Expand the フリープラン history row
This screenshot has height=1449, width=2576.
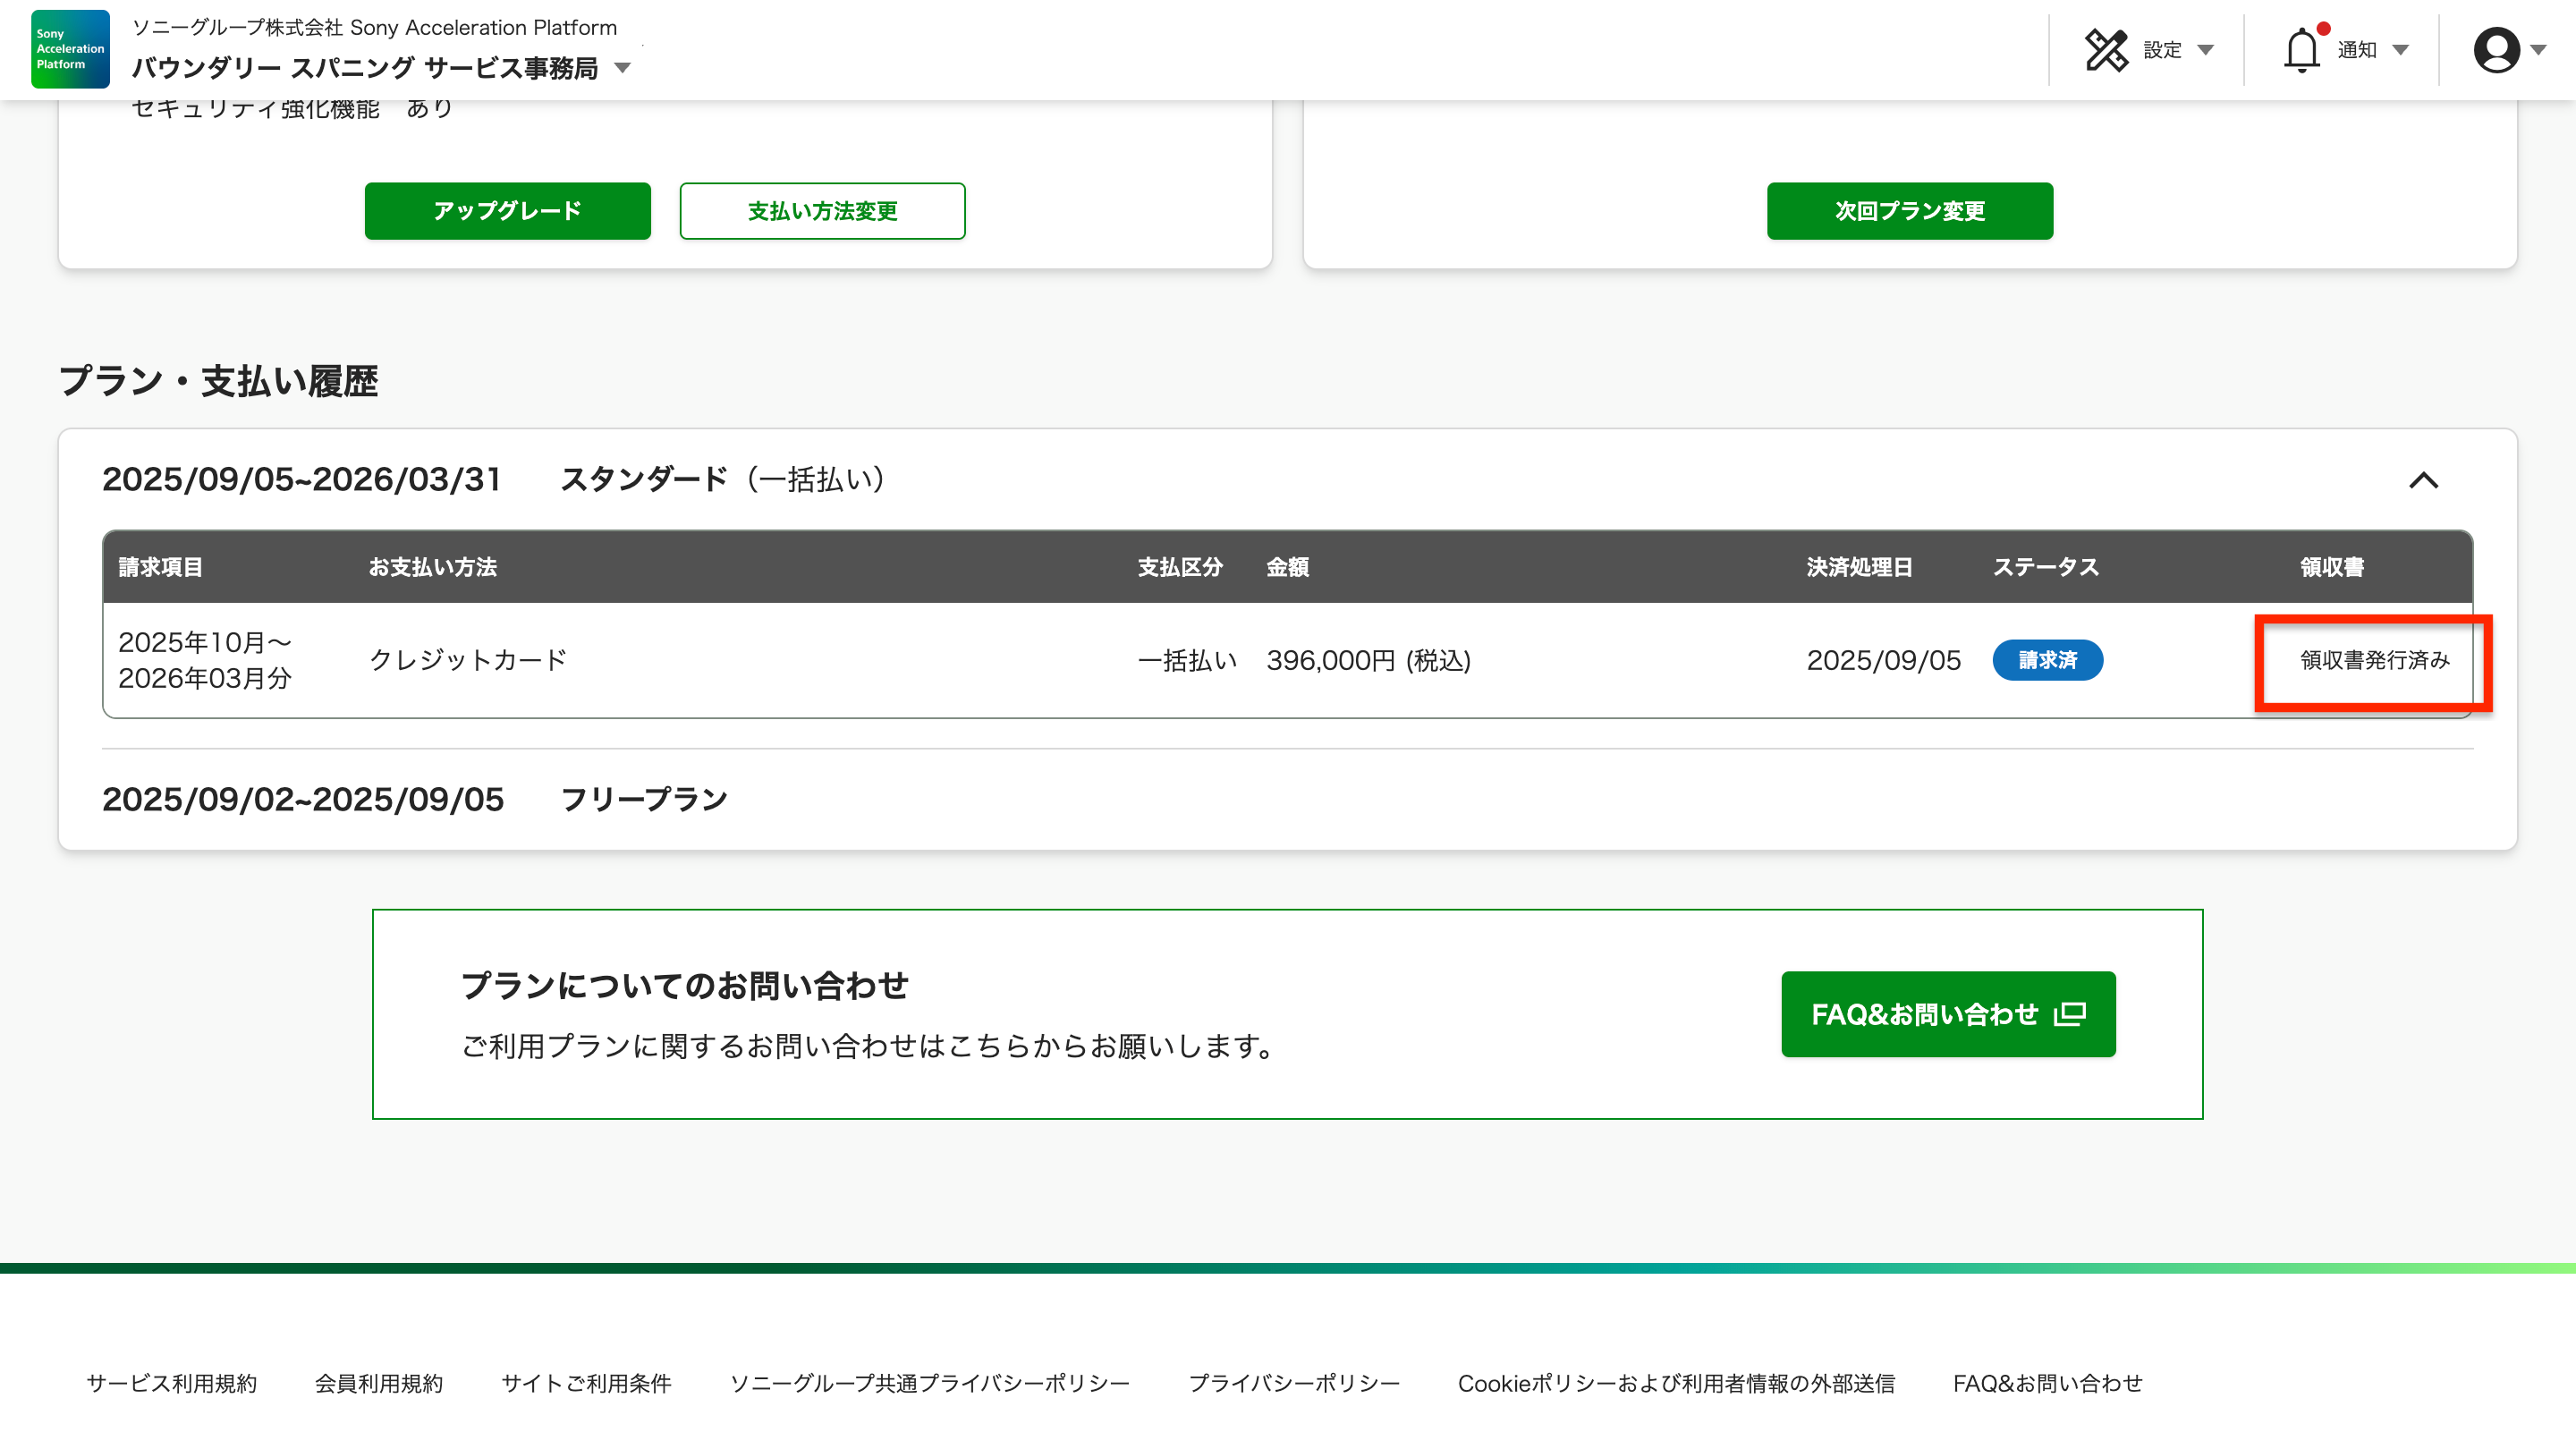coord(644,799)
